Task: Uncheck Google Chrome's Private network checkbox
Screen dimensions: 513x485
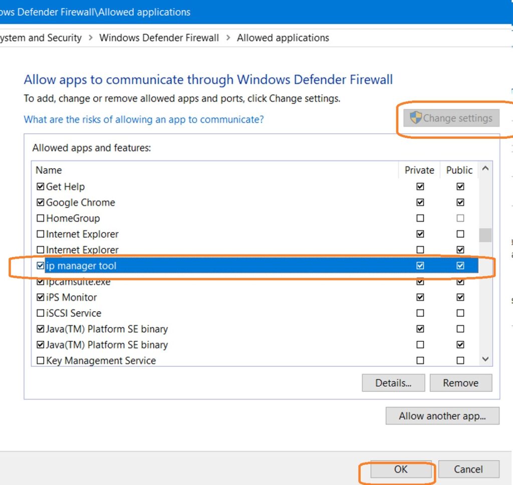Action: (x=420, y=202)
